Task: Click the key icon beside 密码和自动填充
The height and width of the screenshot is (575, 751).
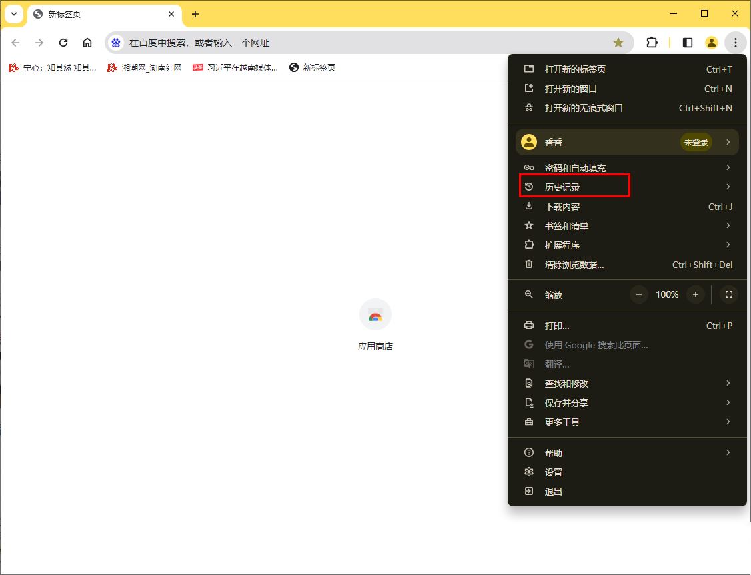Action: pos(529,167)
